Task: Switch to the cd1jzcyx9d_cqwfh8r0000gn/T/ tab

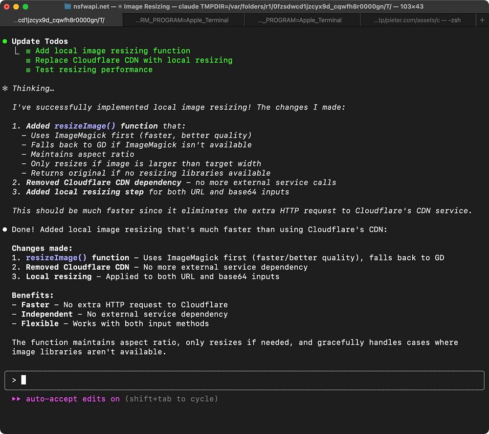Action: pos(61,20)
